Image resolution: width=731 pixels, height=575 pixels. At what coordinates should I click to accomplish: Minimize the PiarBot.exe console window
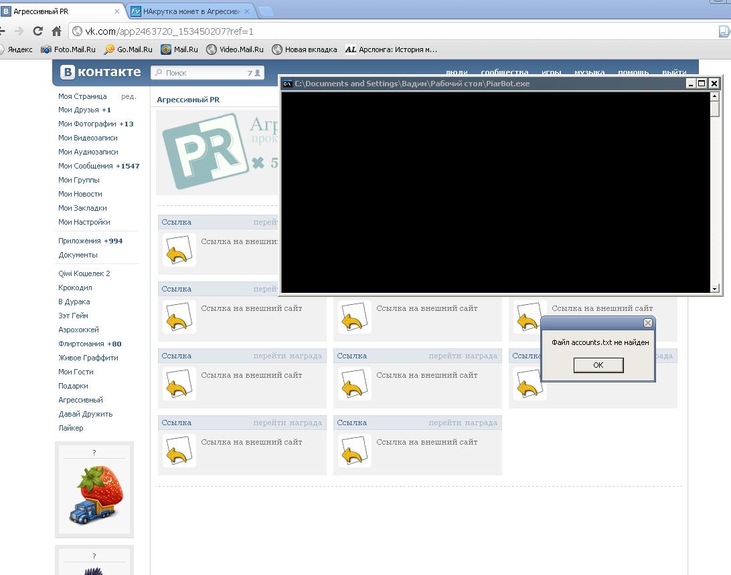click(x=691, y=84)
